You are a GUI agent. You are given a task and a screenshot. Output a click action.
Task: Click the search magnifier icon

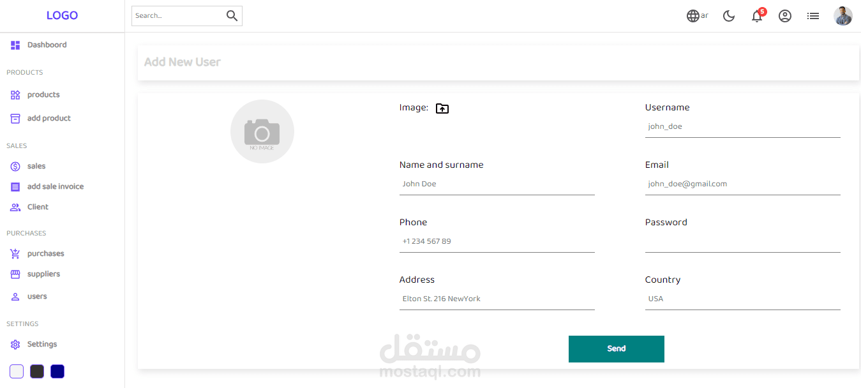pyautogui.click(x=232, y=16)
